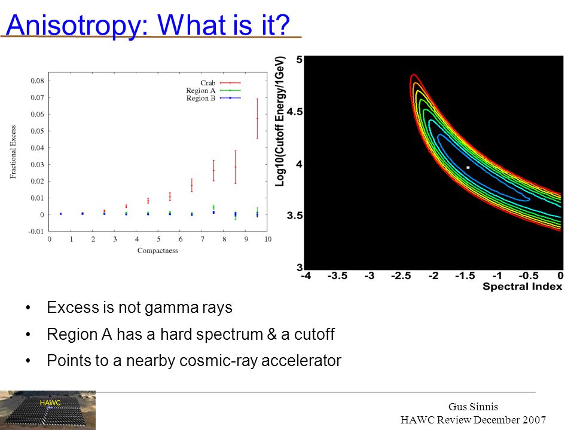Click the white best-fit marker in contour plot
This screenshot has width=574, height=430.
(x=468, y=167)
